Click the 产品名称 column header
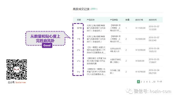The height and width of the screenshot is (99, 177). click(x=90, y=20)
